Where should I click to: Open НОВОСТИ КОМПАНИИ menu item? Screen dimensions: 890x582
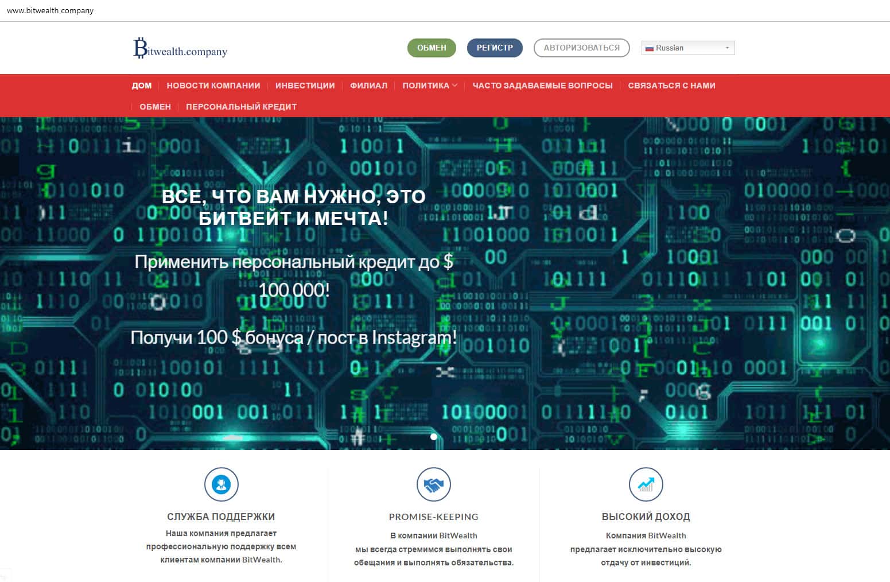[213, 86]
